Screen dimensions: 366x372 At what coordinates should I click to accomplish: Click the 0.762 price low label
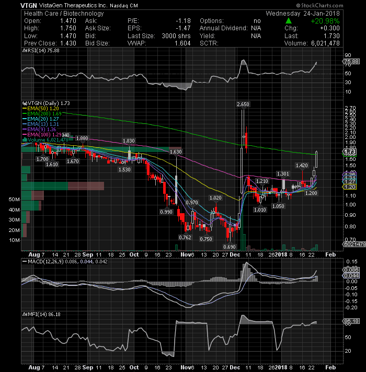185,238
